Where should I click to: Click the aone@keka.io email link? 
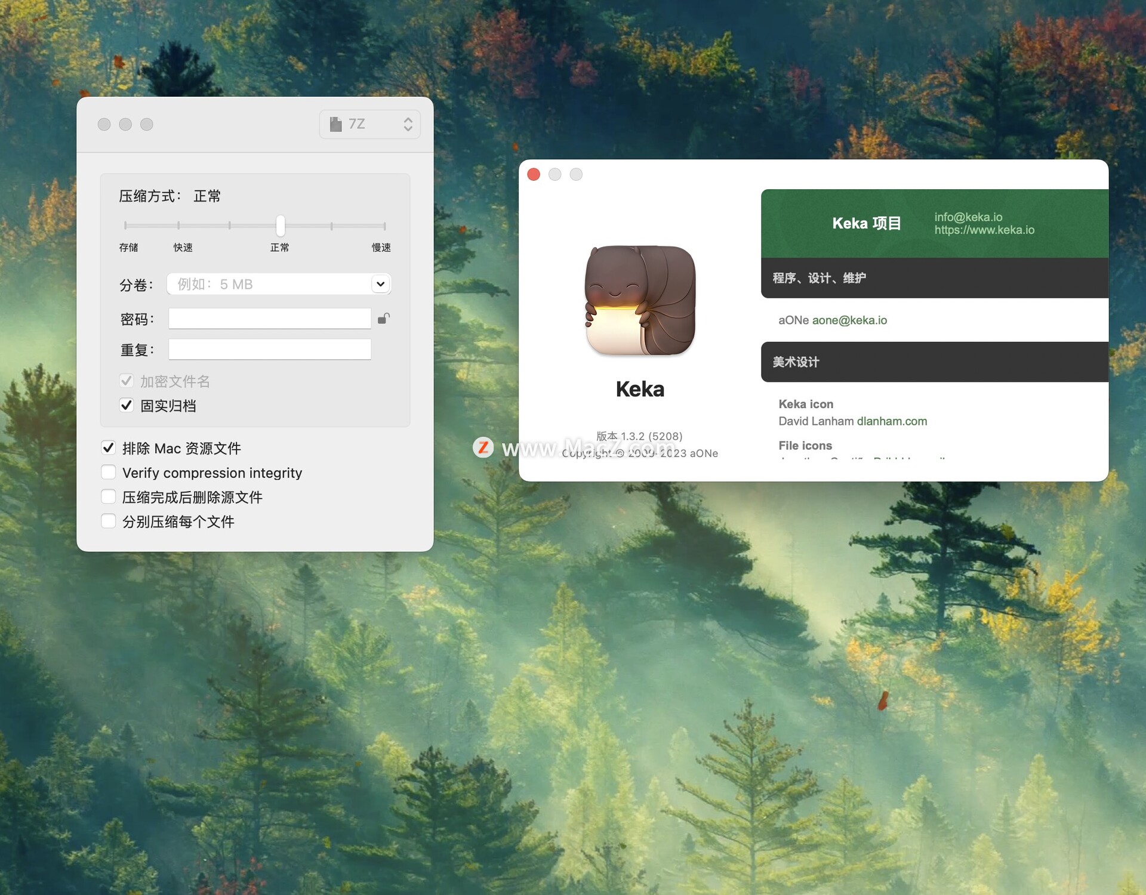849,320
